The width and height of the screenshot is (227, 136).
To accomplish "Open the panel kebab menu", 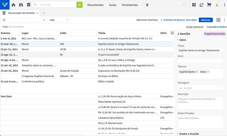I will point(224,20).
